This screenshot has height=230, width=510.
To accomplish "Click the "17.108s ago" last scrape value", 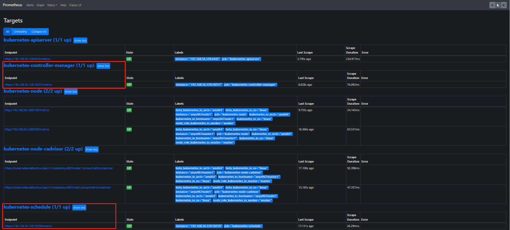I will point(306,168).
